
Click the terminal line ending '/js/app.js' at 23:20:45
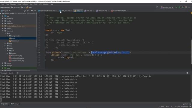pyautogui.click(x=37, y=85)
